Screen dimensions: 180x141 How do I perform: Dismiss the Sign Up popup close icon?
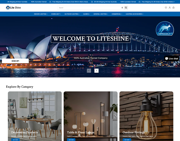29,58
